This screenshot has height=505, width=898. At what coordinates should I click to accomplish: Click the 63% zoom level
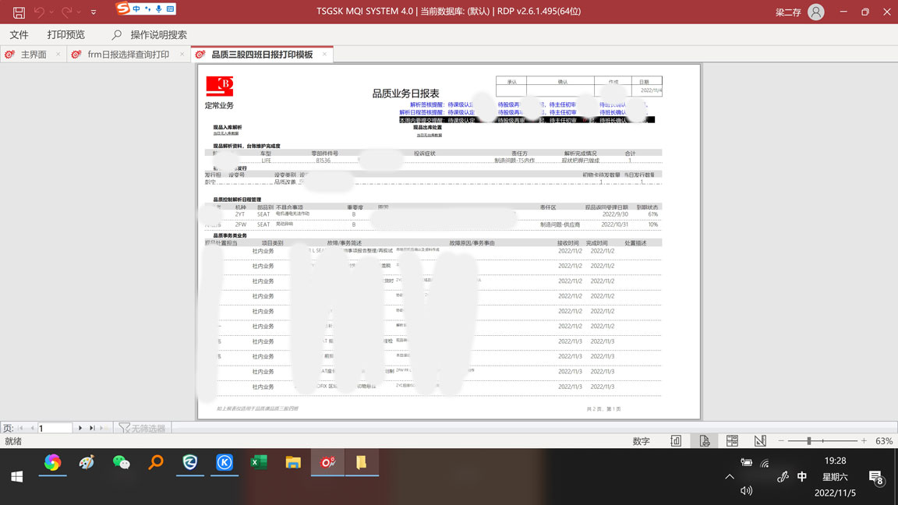coord(884,441)
